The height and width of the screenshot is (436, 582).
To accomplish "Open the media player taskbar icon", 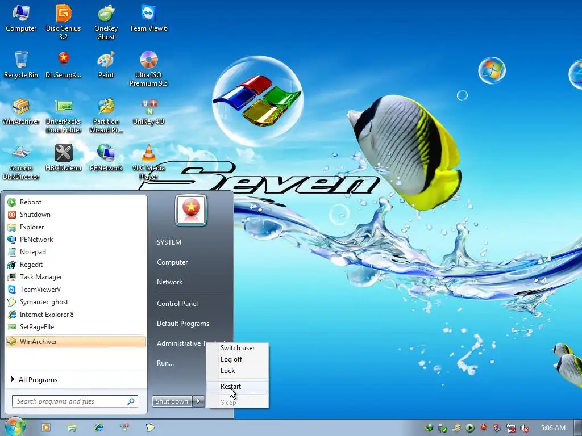I will pyautogui.click(x=46, y=427).
